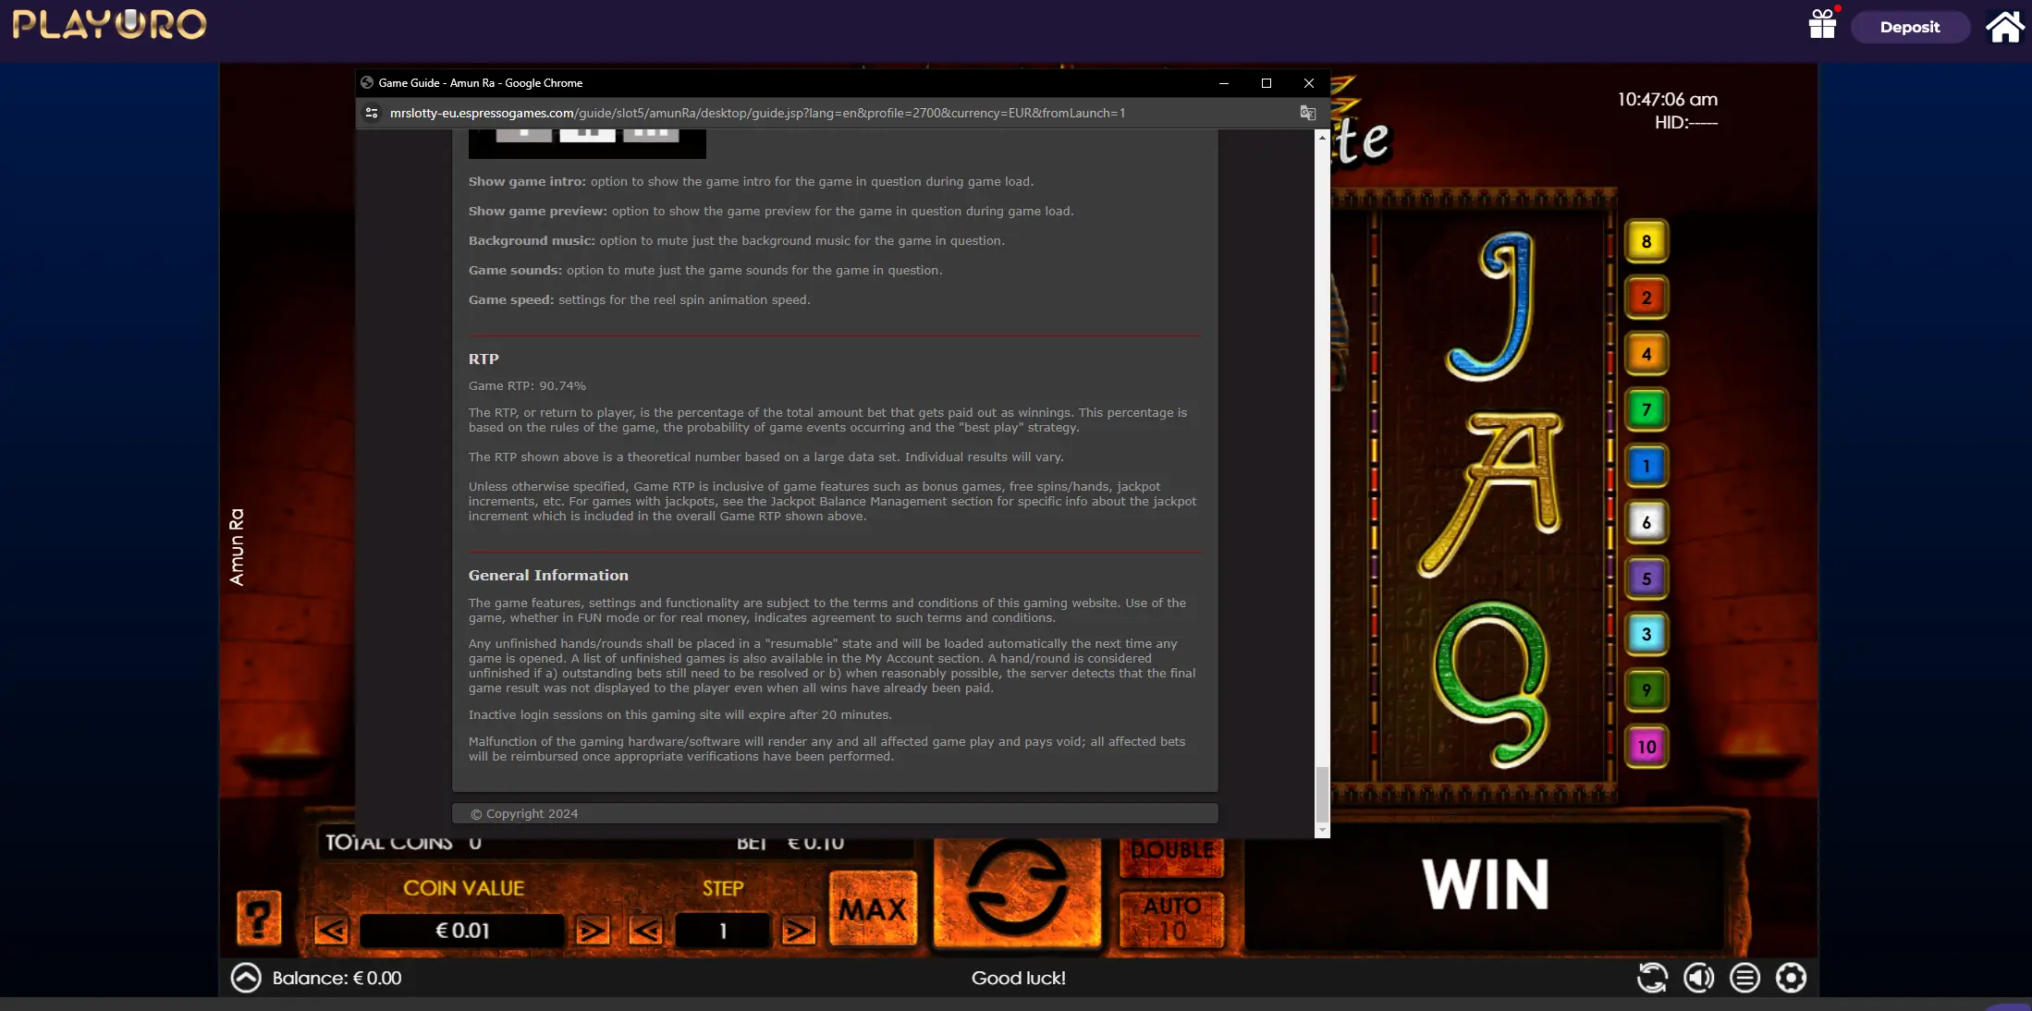Click the game guide URL address field
The image size is (2032, 1011).
[x=757, y=113]
